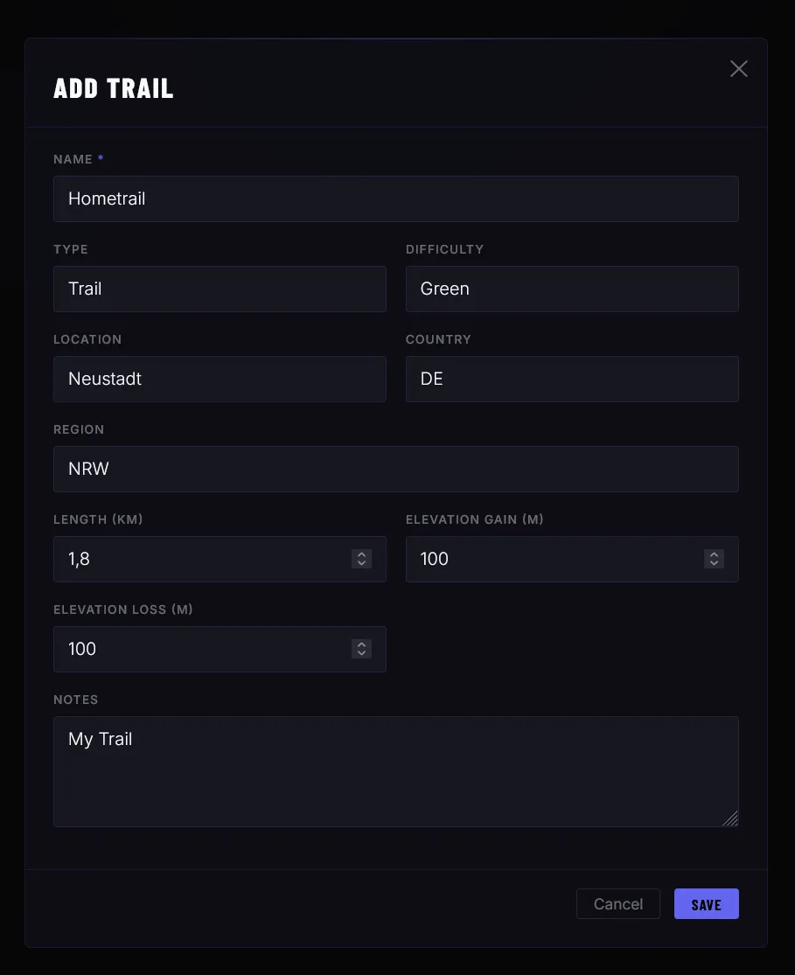Open the Type selection field

point(220,289)
